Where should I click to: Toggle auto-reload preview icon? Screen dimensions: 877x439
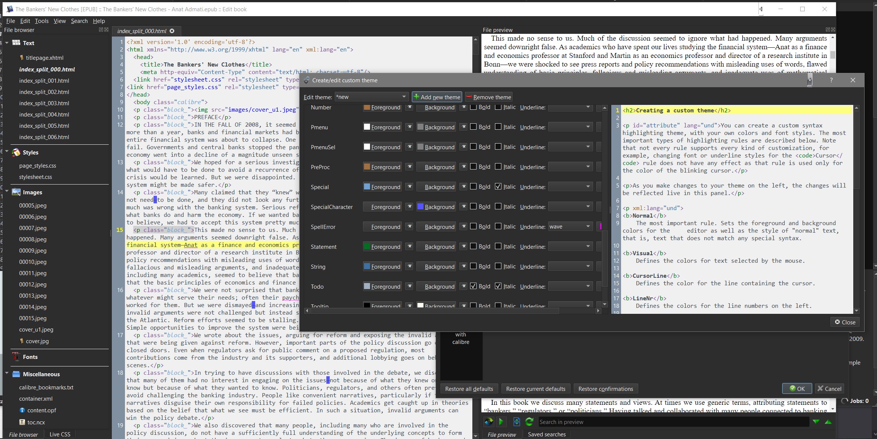pos(489,422)
